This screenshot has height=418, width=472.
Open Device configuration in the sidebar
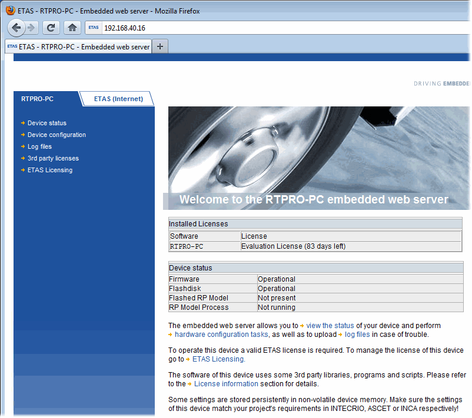[56, 135]
